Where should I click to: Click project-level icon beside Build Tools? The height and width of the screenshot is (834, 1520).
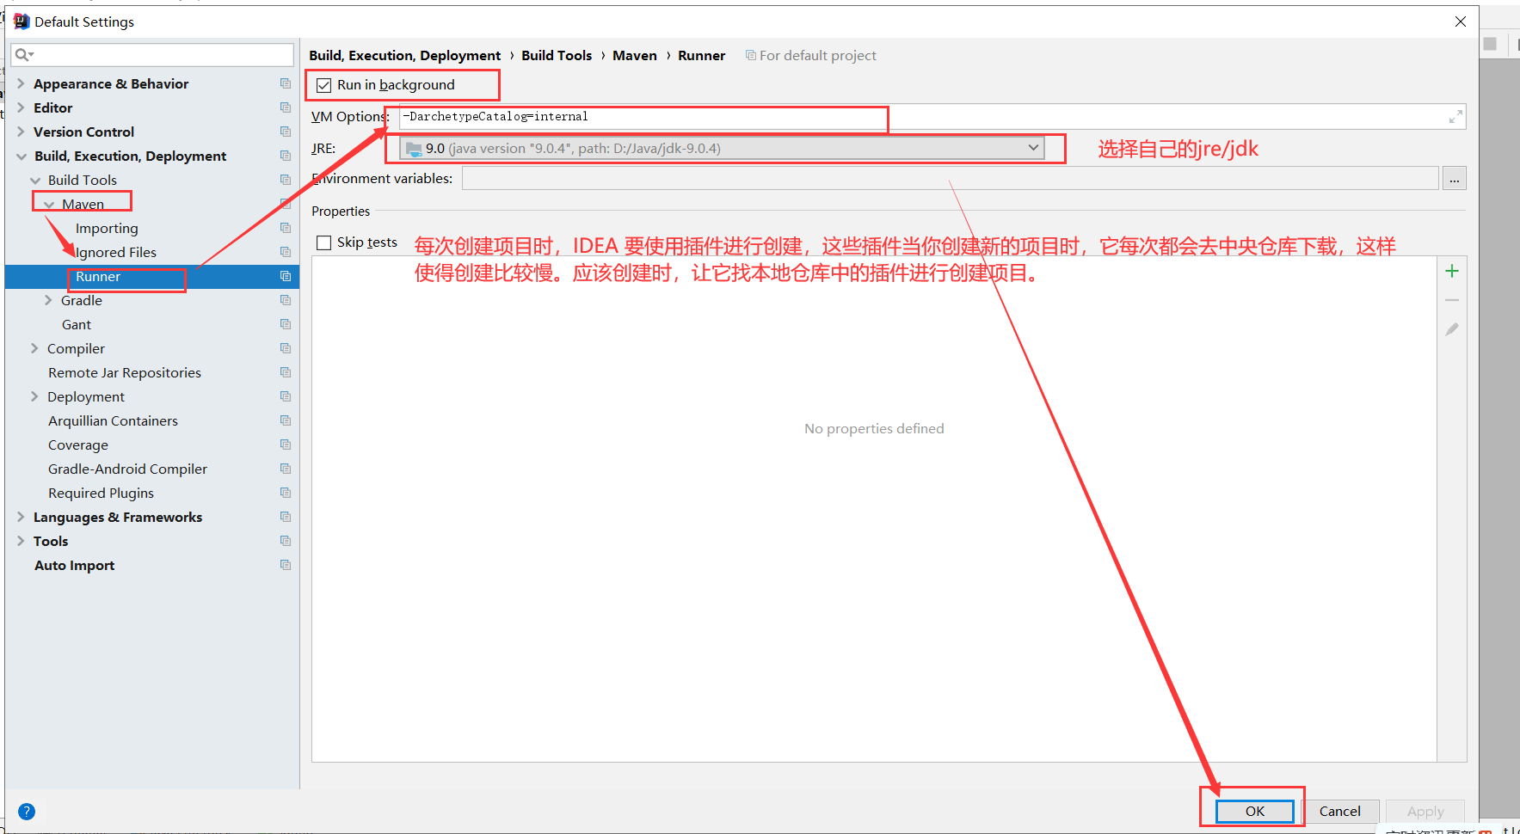[286, 180]
